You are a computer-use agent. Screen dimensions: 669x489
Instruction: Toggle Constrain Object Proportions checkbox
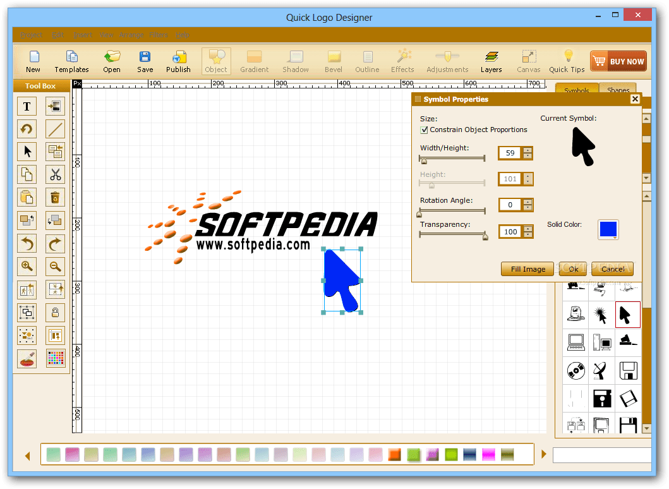[x=424, y=130]
